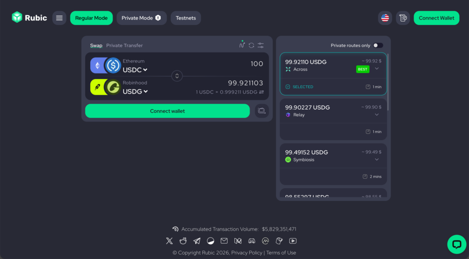469x259 pixels.
Task: Open the CoinMarketCap footer icon
Action: 265,241
